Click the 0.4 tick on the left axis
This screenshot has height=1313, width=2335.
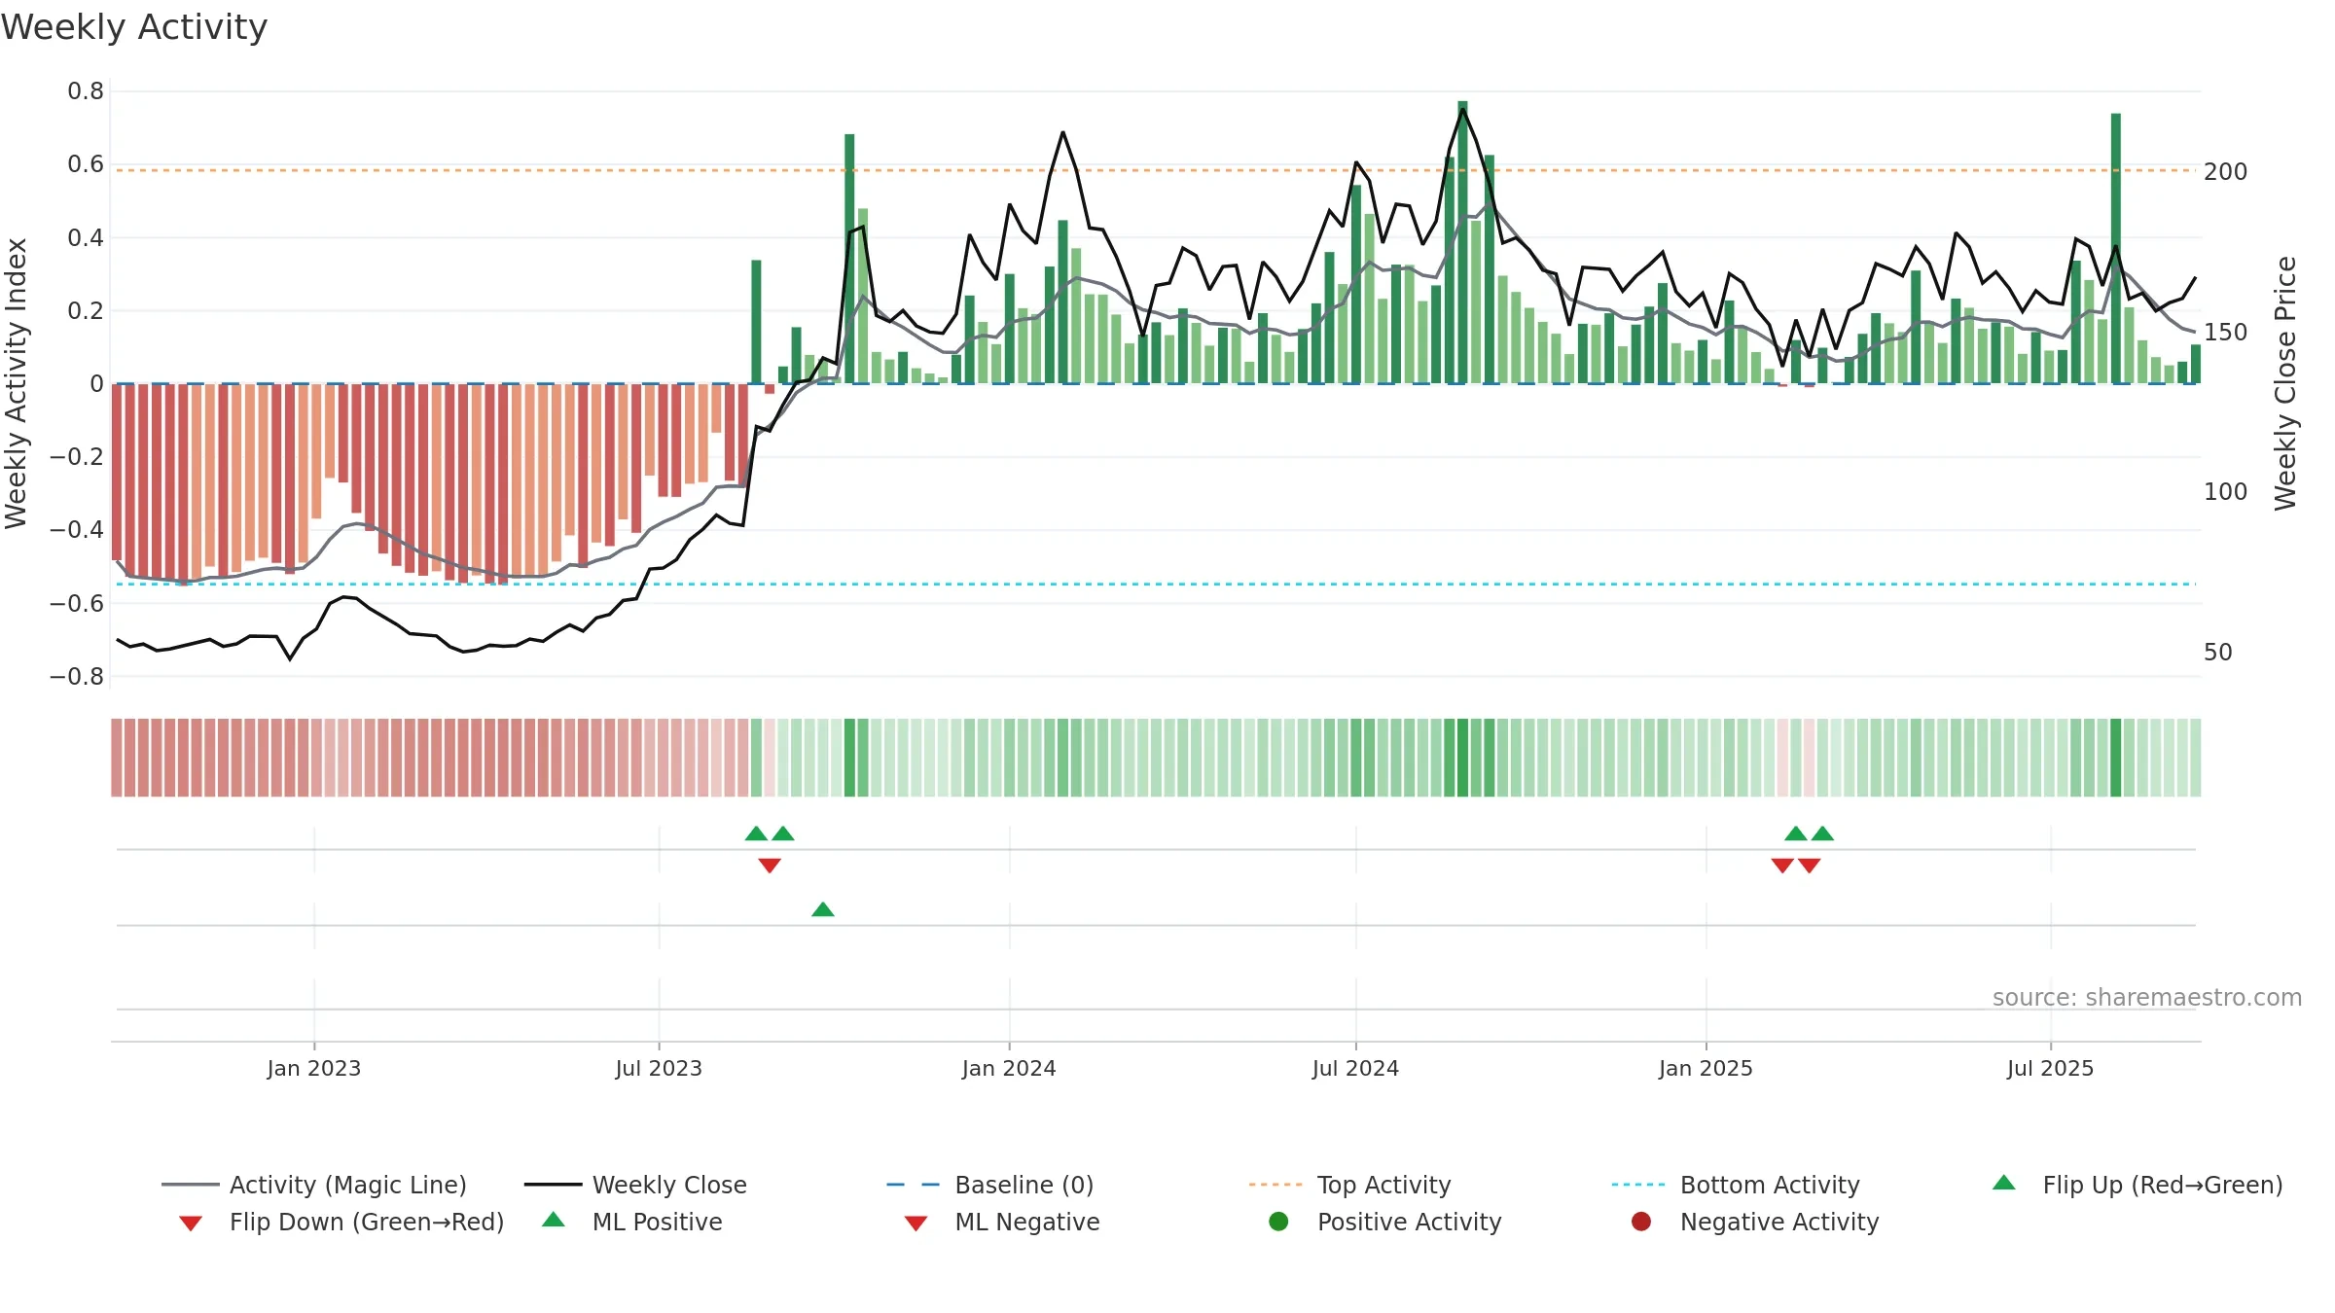click(86, 237)
